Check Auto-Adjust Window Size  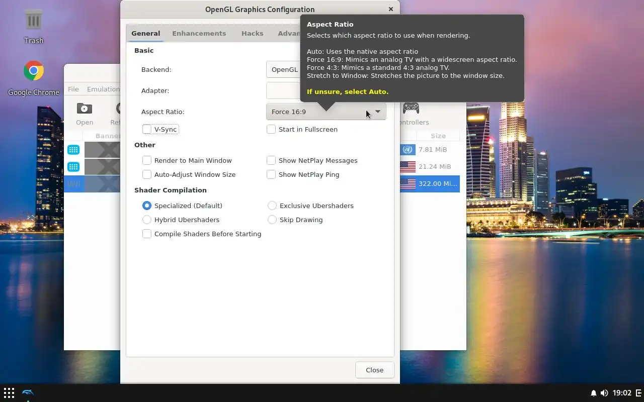point(147,174)
